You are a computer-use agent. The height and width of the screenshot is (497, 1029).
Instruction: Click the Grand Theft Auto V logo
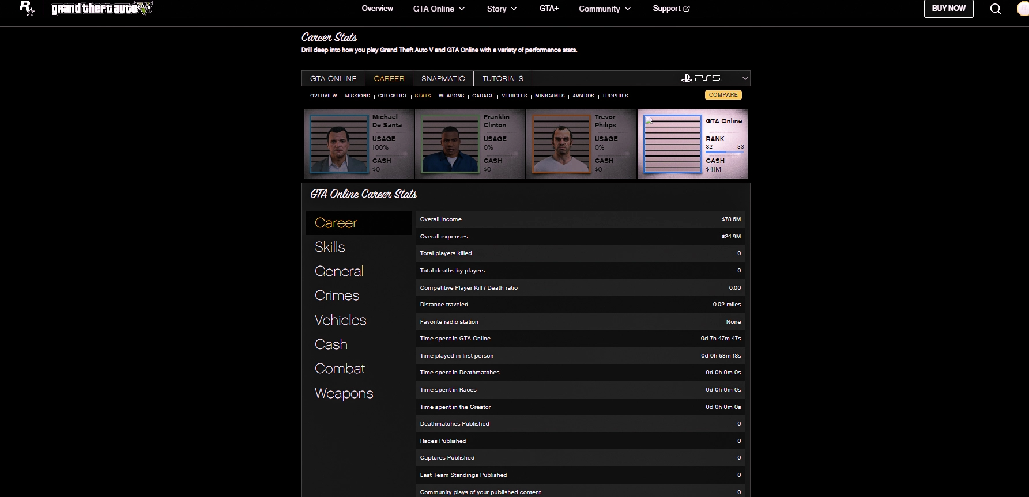point(101,9)
